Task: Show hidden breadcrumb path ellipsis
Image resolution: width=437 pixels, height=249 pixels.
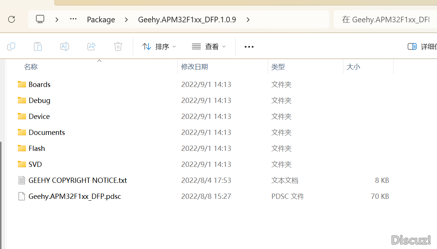Action: tap(73, 19)
